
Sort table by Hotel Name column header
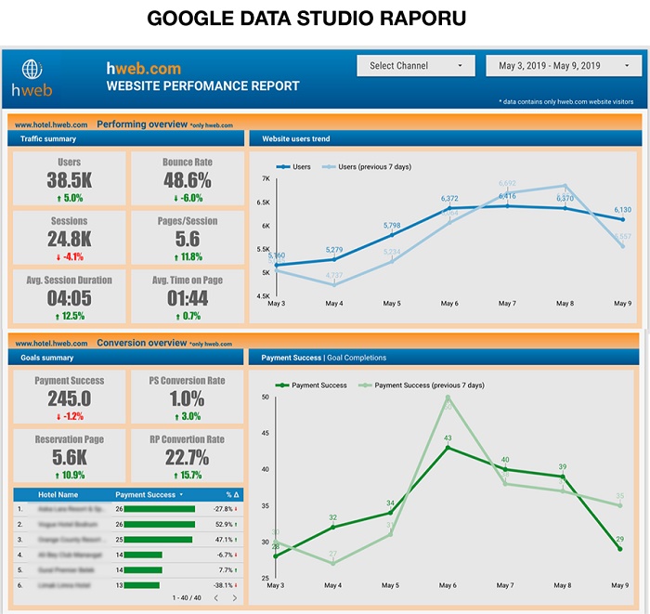(x=58, y=495)
